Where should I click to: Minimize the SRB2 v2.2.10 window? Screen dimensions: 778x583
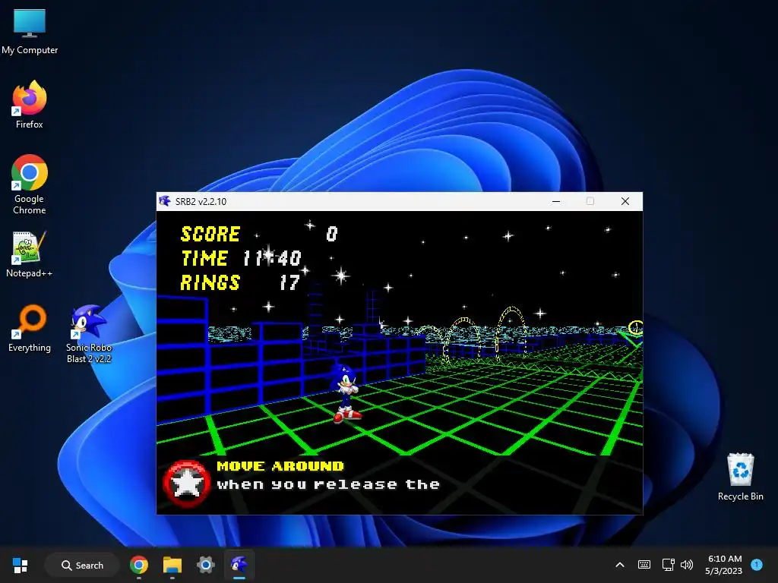click(x=556, y=201)
